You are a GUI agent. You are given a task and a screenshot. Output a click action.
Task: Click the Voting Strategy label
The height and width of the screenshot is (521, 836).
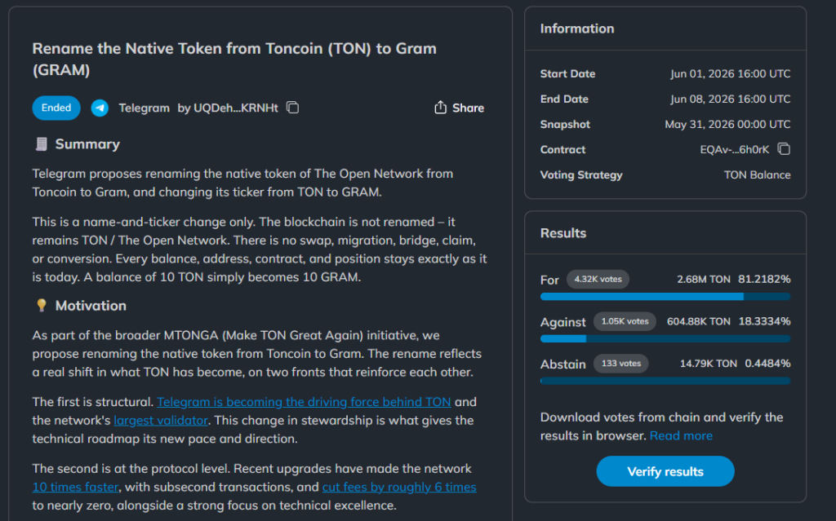[x=581, y=175]
